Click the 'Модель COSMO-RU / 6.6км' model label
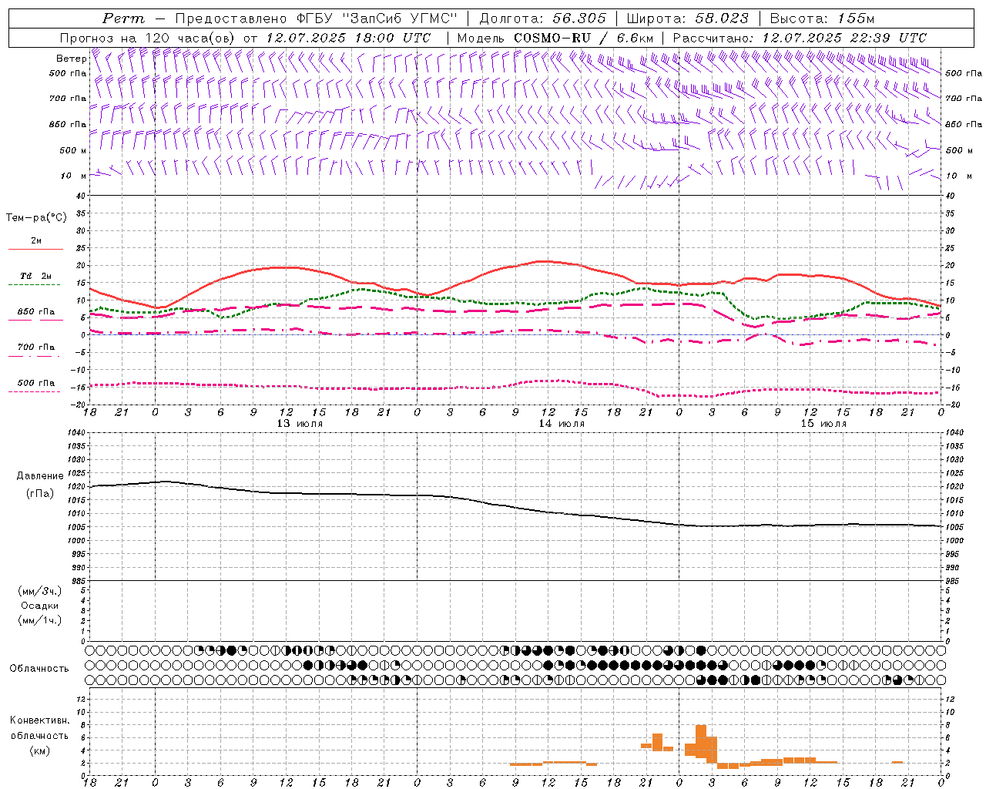986x789 pixels. click(x=555, y=38)
